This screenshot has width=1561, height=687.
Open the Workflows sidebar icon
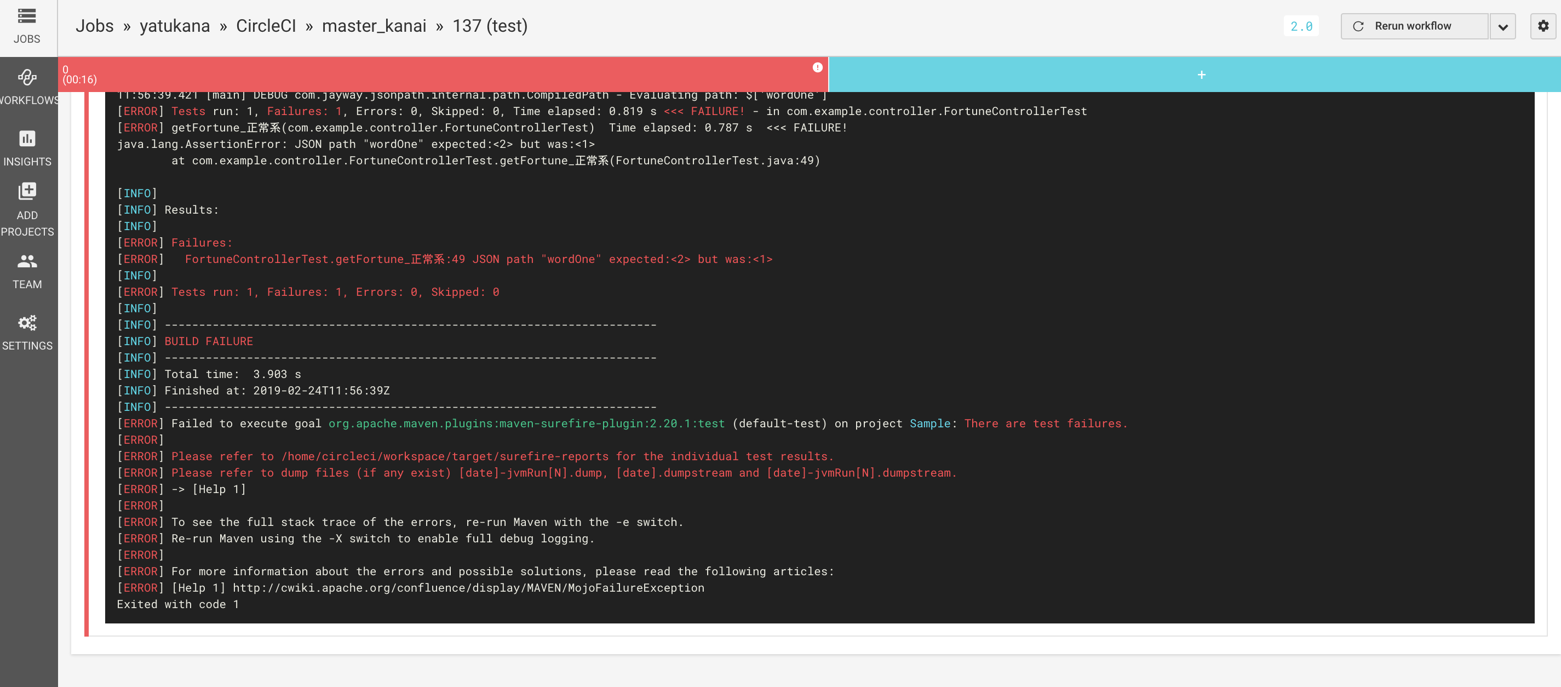[x=27, y=78]
